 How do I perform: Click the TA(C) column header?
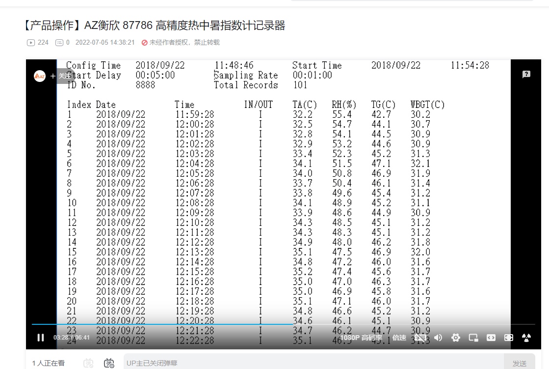305,105
